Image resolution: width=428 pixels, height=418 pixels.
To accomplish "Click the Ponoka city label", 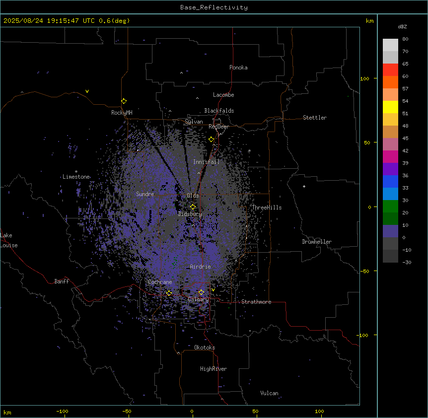I will [238, 68].
